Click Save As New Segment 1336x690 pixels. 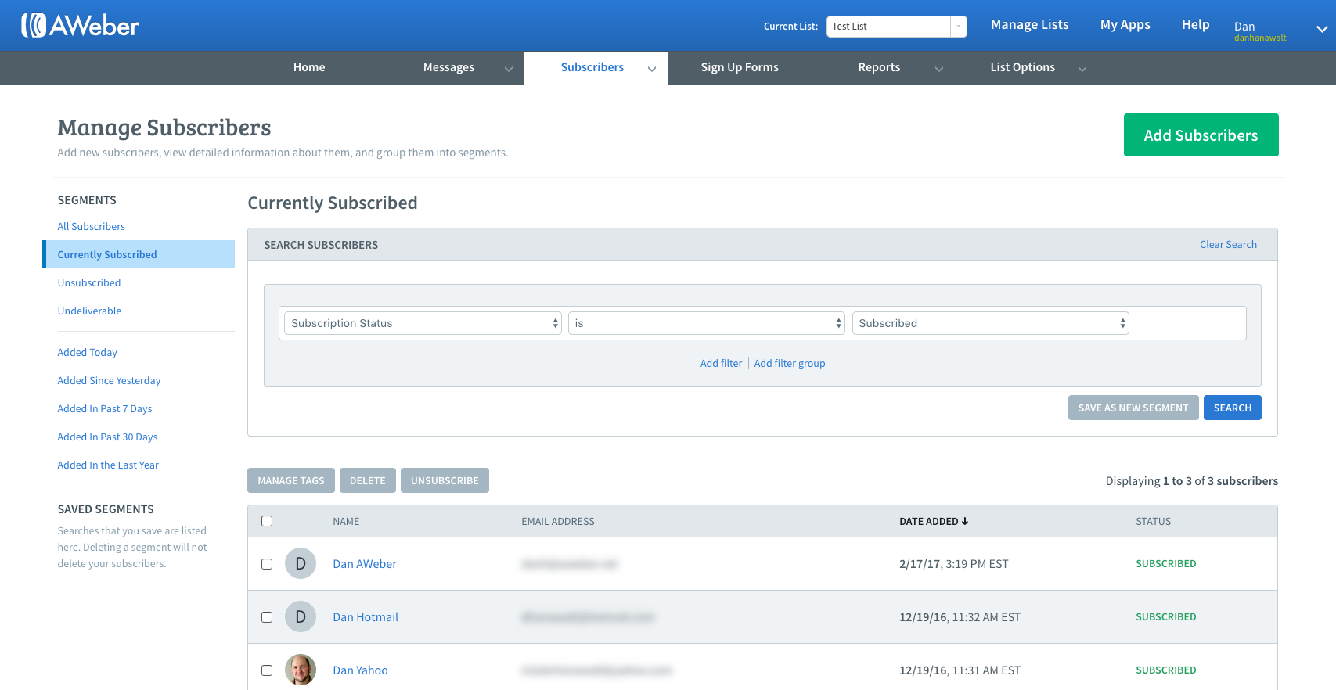pos(1133,408)
